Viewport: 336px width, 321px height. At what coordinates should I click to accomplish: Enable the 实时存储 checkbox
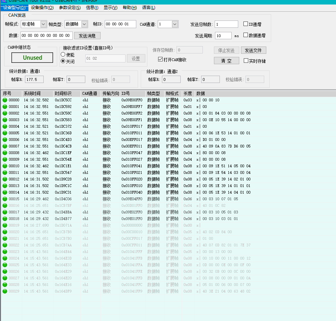[246, 61]
